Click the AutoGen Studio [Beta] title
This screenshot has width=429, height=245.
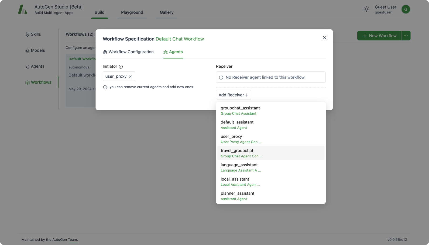(59, 7)
